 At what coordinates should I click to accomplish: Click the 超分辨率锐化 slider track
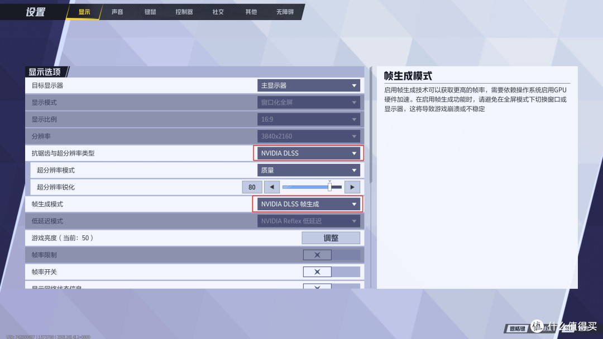[312, 187]
